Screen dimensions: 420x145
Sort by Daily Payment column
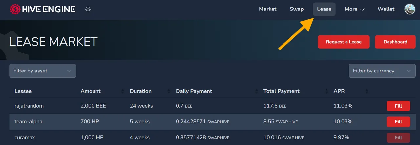tap(194, 91)
